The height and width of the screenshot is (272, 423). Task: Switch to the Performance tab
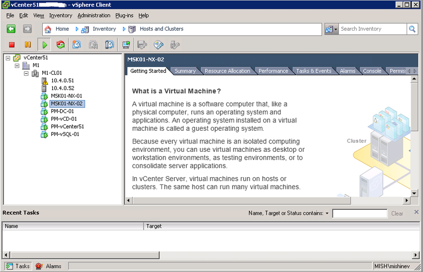point(273,71)
